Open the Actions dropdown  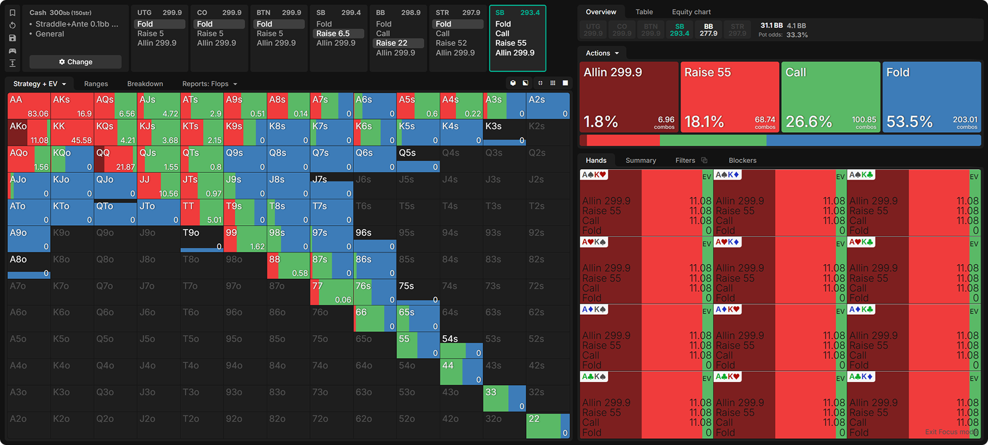[x=602, y=53]
